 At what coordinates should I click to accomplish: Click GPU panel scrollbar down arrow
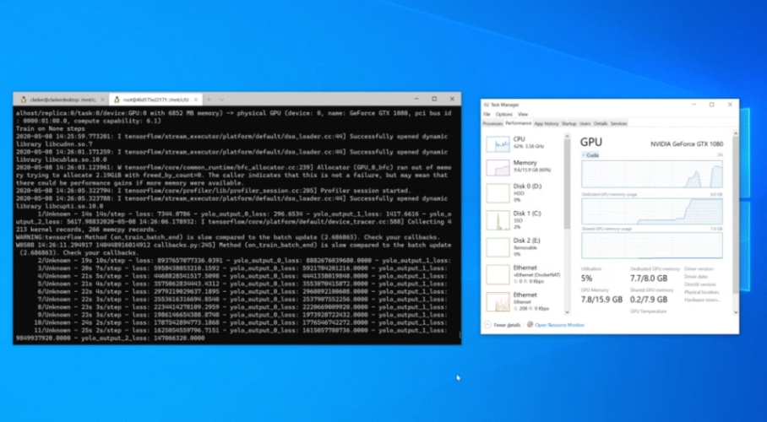click(x=736, y=312)
